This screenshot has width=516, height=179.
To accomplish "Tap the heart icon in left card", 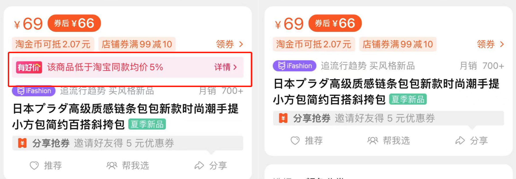I will (34, 165).
